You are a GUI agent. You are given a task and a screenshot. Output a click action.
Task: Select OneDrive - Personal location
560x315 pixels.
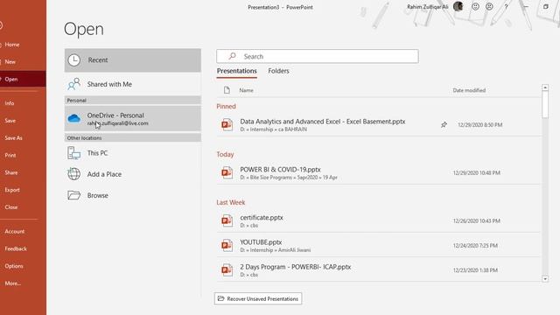pyautogui.click(x=132, y=118)
